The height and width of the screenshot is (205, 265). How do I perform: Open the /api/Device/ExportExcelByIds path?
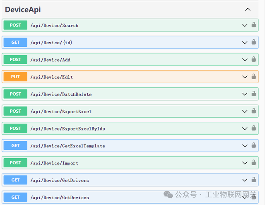pyautogui.click(x=67, y=129)
